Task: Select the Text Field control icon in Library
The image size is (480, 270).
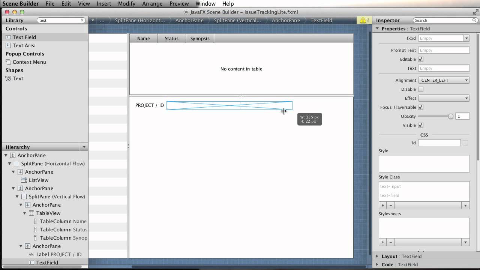Action: pos(8,37)
